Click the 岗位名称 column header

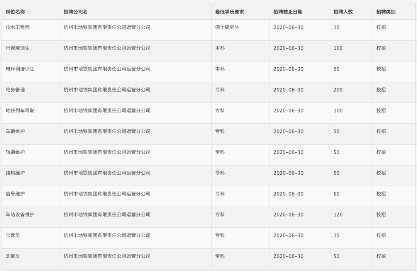(x=15, y=12)
